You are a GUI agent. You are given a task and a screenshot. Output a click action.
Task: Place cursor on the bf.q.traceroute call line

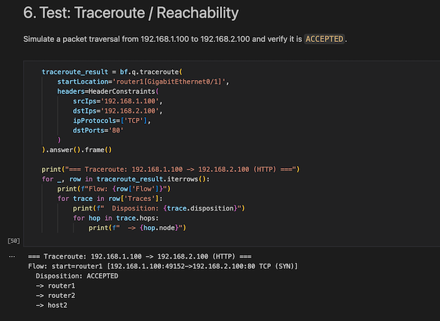point(113,71)
